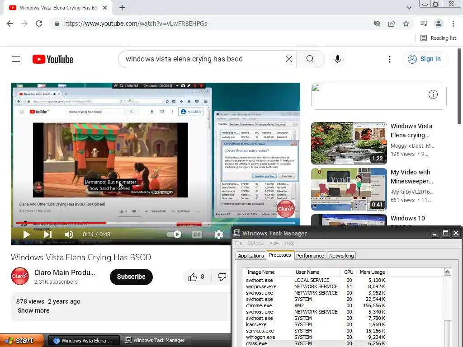Open ad info icon in sidebar

tap(433, 94)
